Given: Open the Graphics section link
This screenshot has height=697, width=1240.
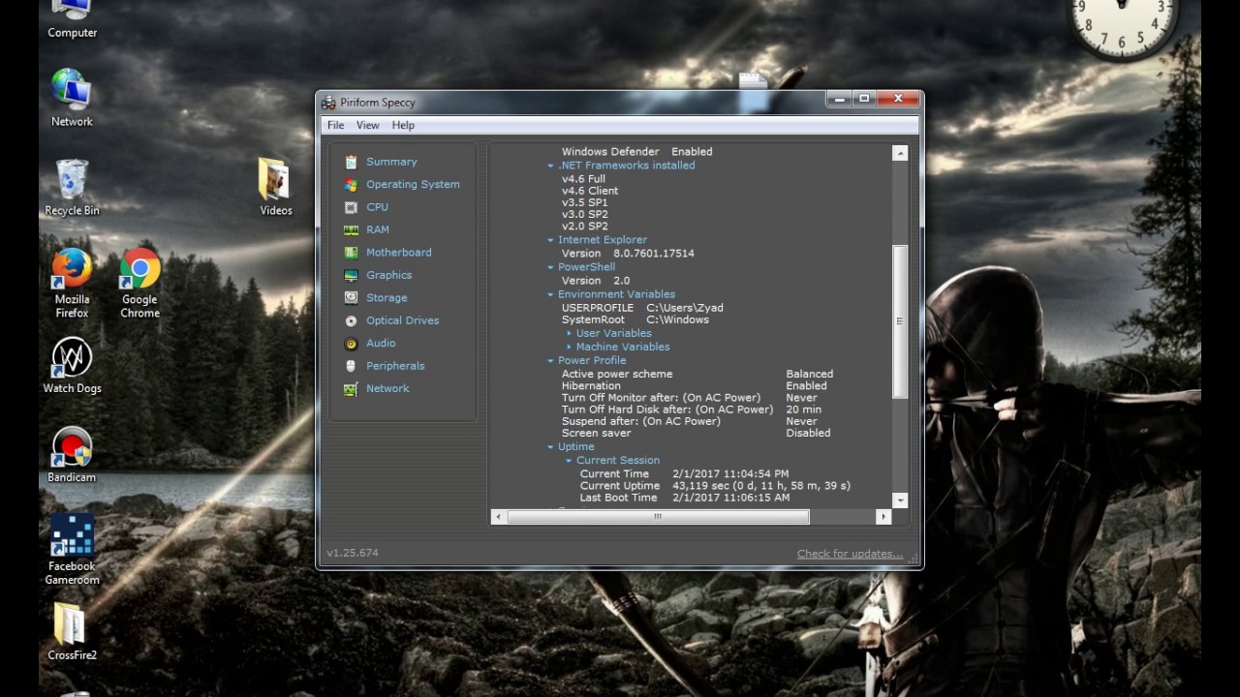Looking at the screenshot, I should coord(388,275).
